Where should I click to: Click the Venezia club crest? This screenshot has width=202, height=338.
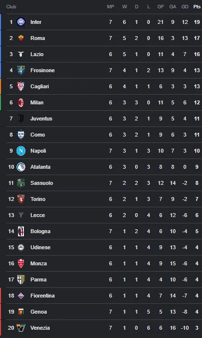coord(21,328)
